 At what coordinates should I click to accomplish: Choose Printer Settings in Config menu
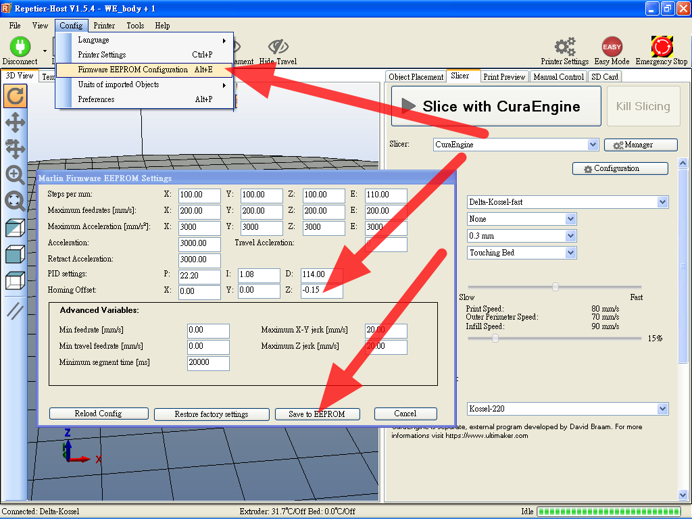click(145, 55)
